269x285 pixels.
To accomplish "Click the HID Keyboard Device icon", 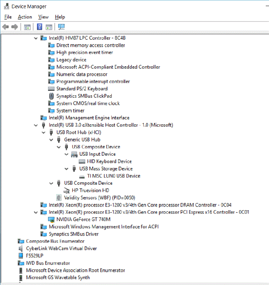I will [x=82, y=161].
